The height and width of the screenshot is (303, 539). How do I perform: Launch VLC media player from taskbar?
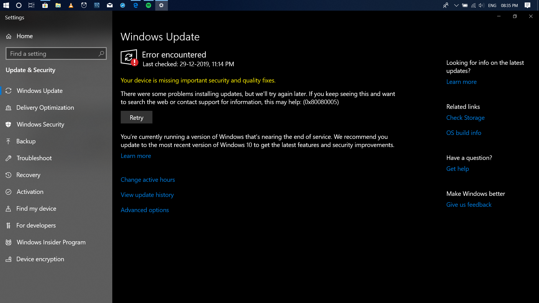(71, 5)
